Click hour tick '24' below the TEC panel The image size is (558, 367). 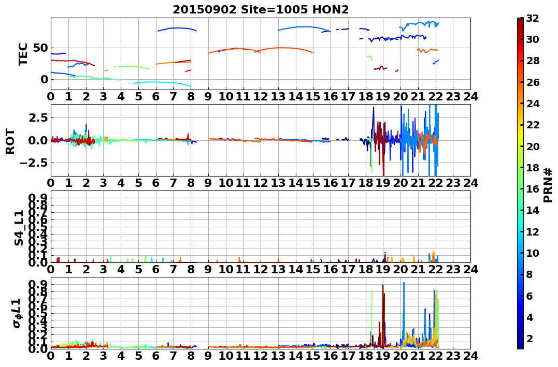coord(470,96)
